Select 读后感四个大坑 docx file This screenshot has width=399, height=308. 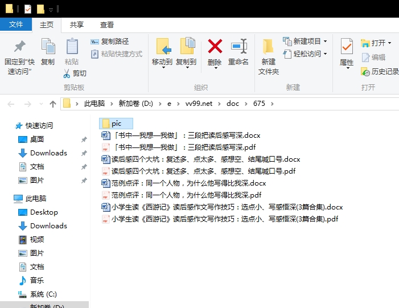tap(201, 159)
